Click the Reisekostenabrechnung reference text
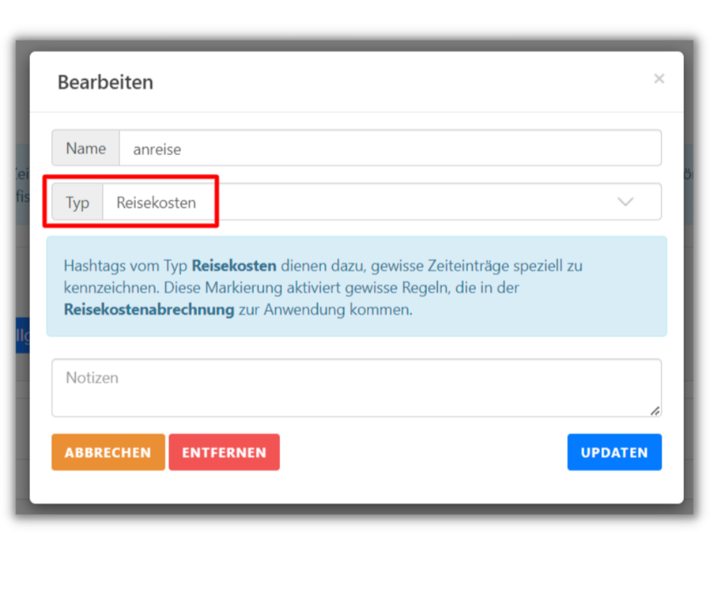 coord(149,310)
